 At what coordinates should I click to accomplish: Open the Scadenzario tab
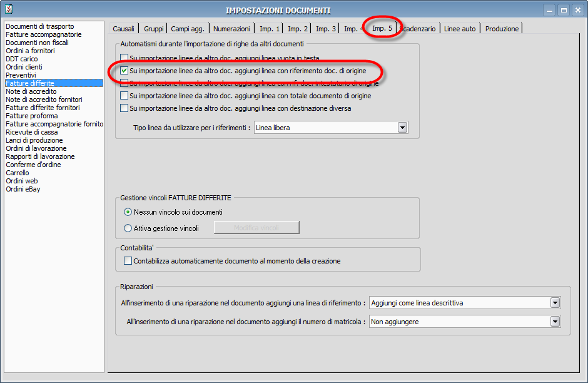click(x=418, y=29)
